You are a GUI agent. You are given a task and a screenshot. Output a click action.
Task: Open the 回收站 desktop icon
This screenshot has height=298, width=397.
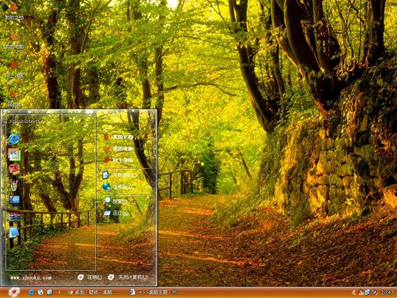(14, 99)
